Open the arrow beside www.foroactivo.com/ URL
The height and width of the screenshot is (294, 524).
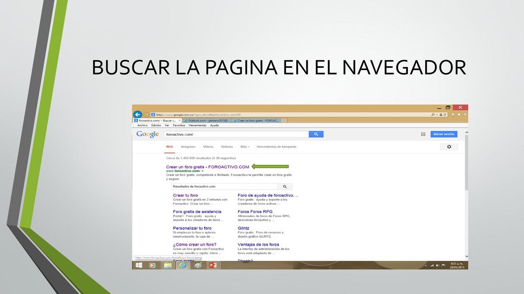coord(203,171)
